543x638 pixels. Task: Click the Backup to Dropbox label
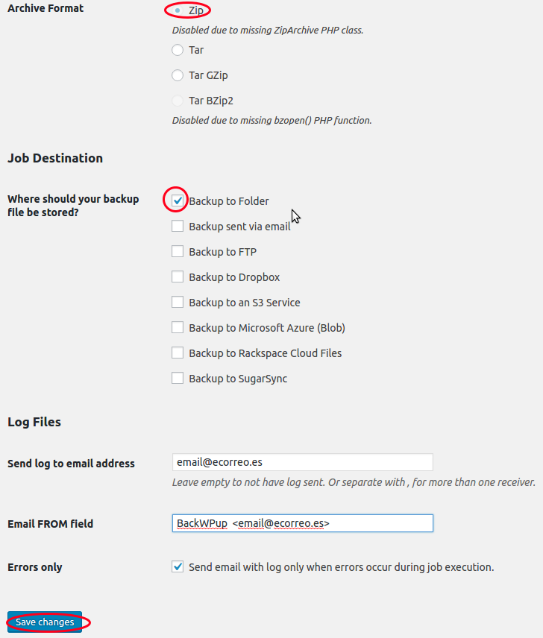234,277
